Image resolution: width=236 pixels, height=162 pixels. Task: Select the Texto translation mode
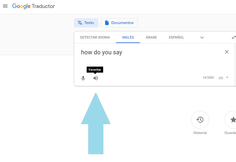coord(86,23)
